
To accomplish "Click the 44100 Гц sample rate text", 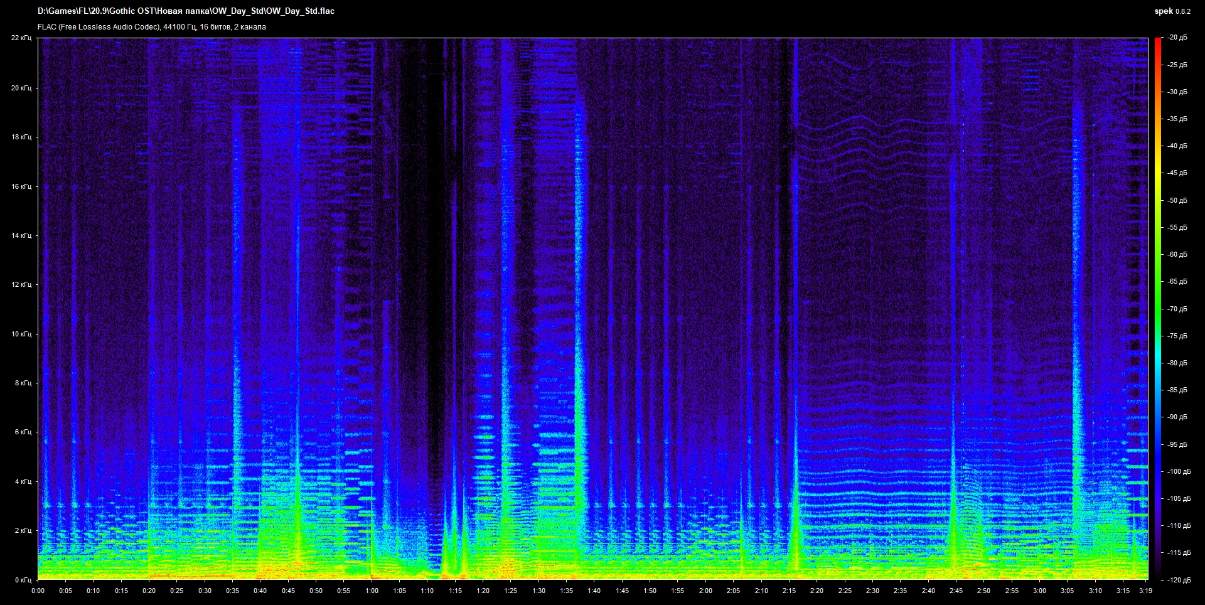I will (x=180, y=27).
